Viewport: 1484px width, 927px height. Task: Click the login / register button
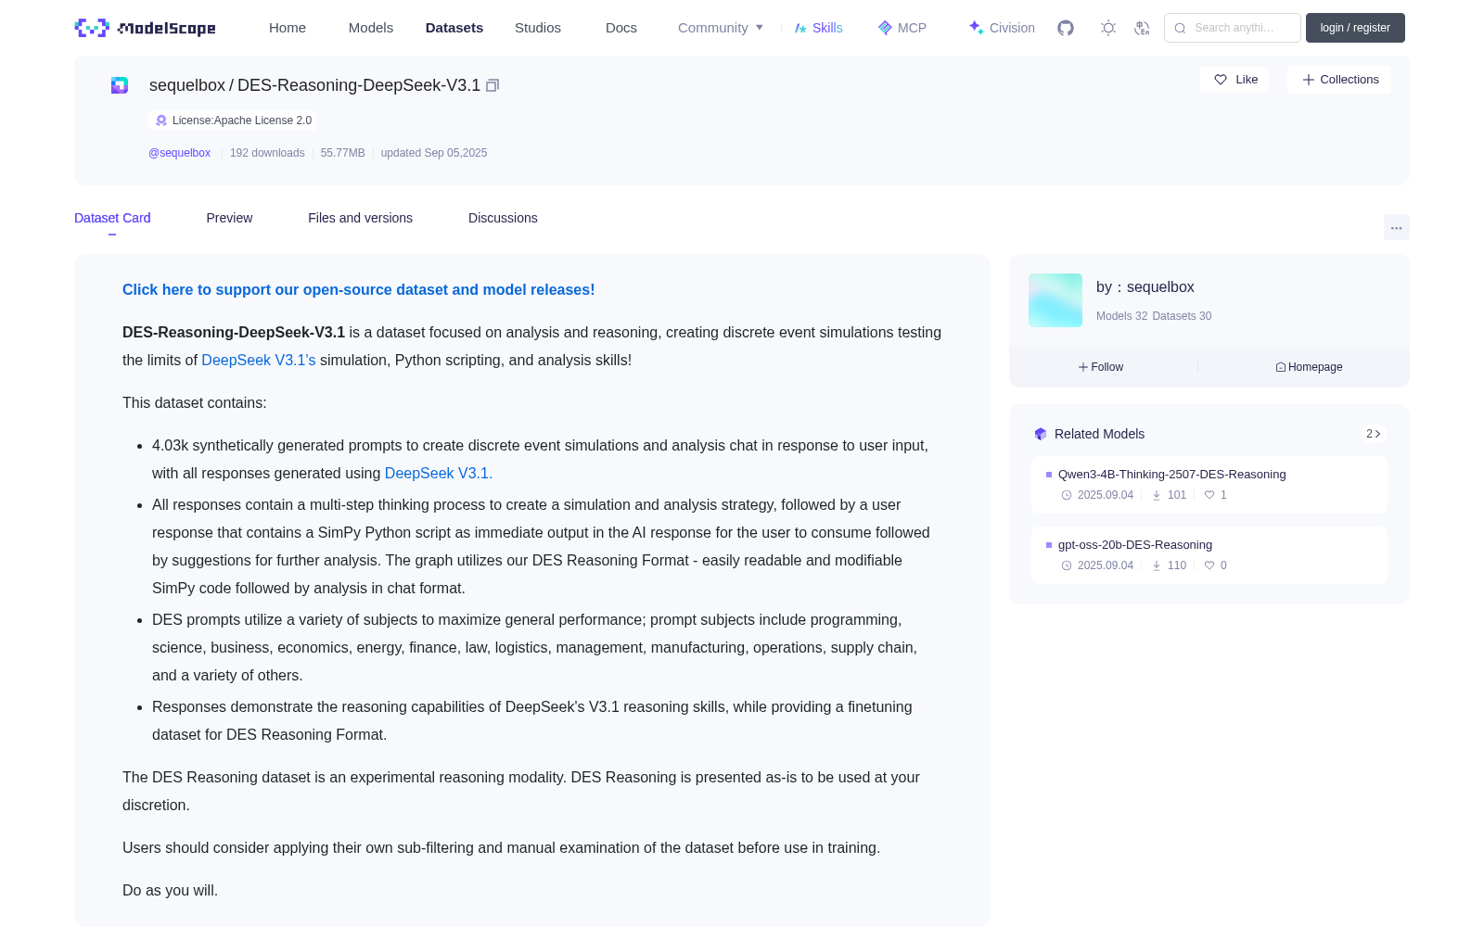click(1355, 28)
